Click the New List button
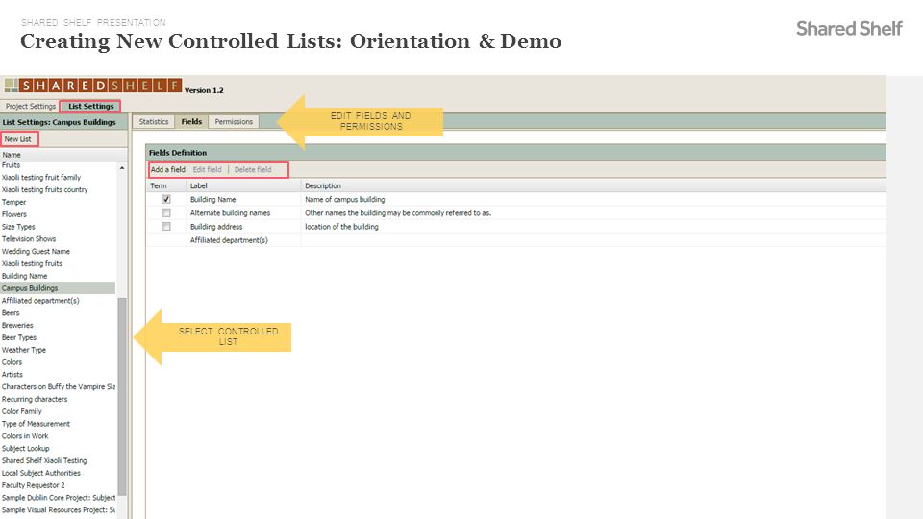Viewport: 923px width, 519px height. [17, 139]
